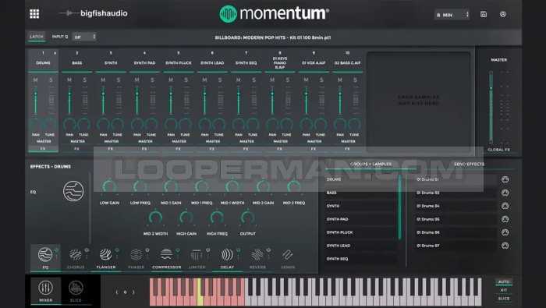Select the Auto keyboard mode

click(504, 282)
